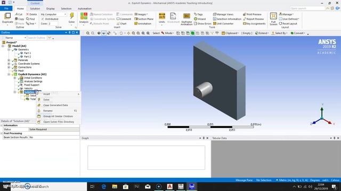Image resolution: width=341 pixels, height=191 pixels.
Task: Open the Clipboard dropdown in the toolbar
Action: pyautogui.click(x=230, y=33)
